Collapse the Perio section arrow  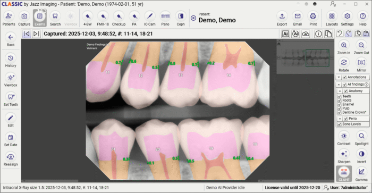pos(340,119)
